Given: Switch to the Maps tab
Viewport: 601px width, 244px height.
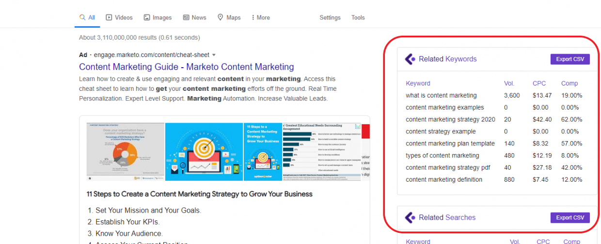Looking at the screenshot, I should click(x=229, y=17).
